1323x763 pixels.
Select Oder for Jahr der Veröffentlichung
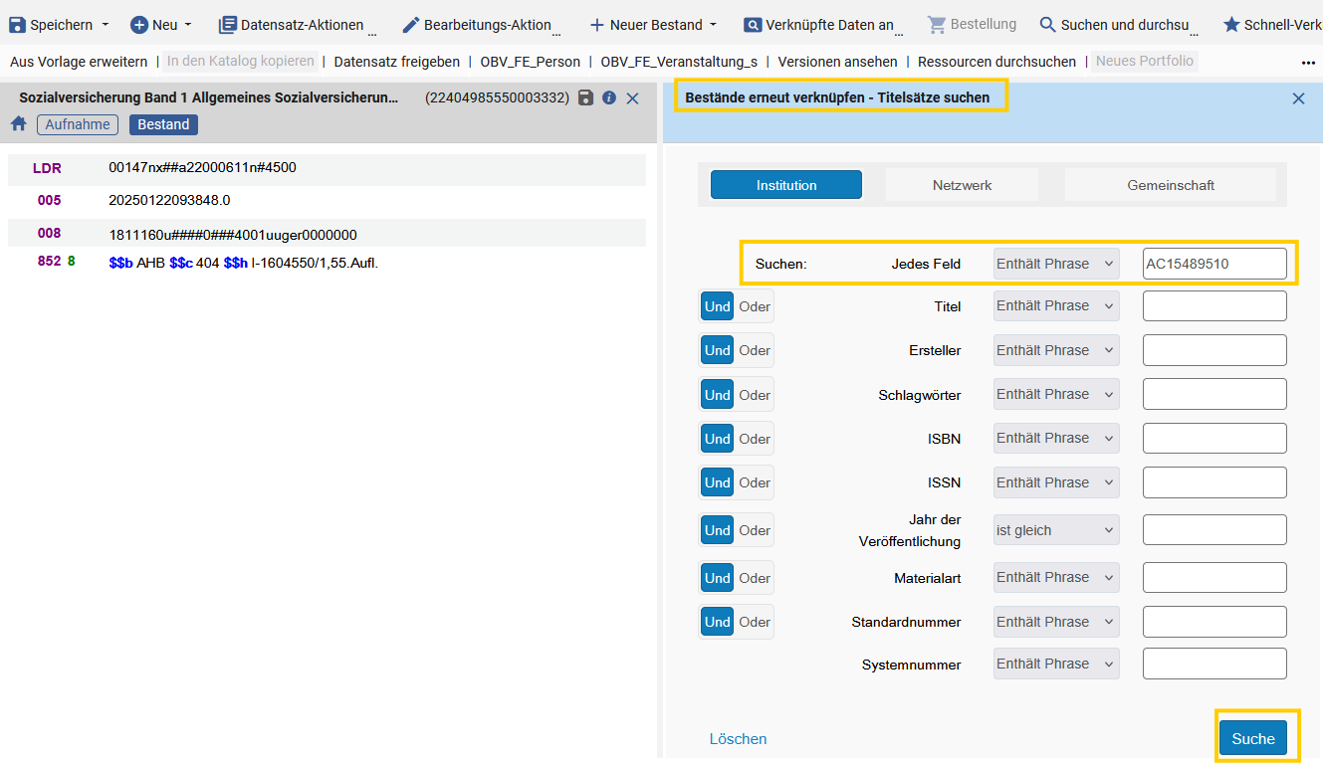click(x=755, y=530)
